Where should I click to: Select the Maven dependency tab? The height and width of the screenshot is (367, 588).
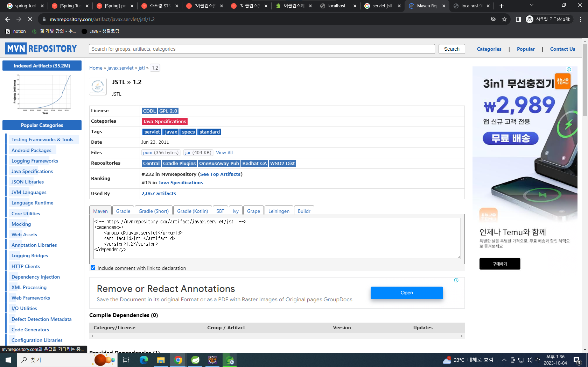100,211
